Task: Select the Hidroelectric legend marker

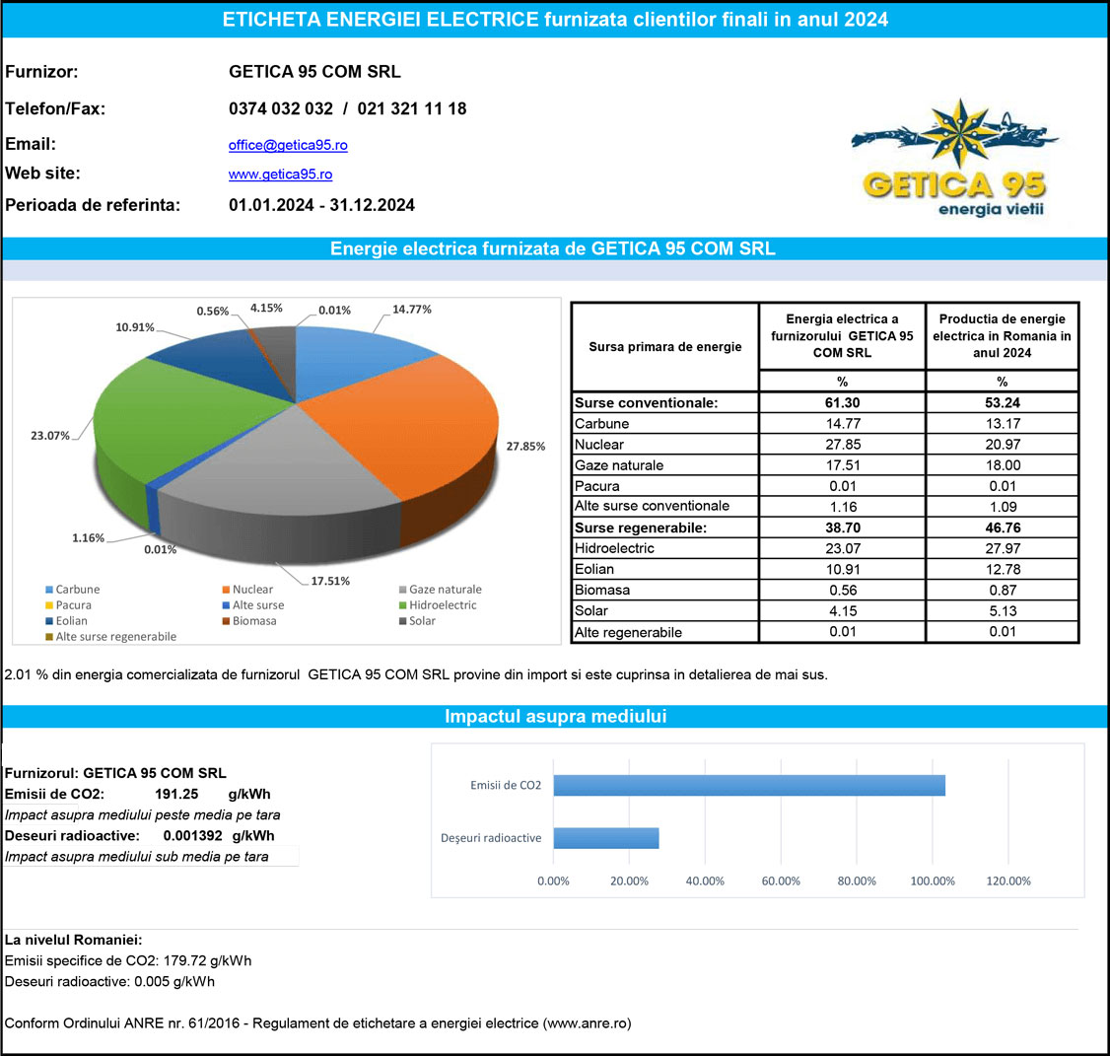Action: pyautogui.click(x=402, y=605)
